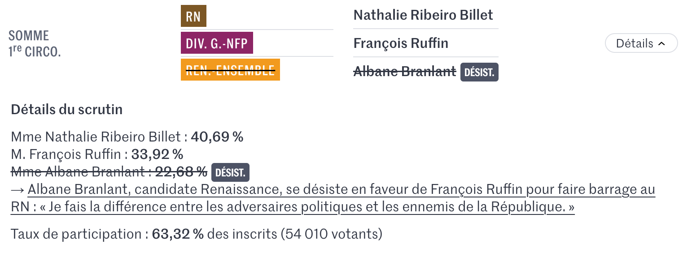This screenshot has width=683, height=257.
Task: Click candidate name Nathalie Ribeiro Billet
Action: (423, 15)
